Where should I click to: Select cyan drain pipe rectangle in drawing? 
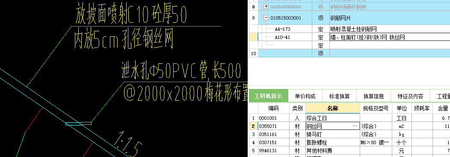pos(78,124)
